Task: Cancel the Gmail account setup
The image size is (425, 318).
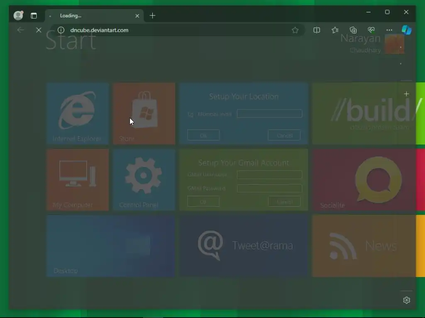Action: pyautogui.click(x=284, y=202)
